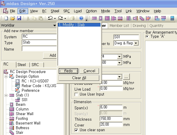
Task: Enable the Use User Input checkbox
Action: click(76, 94)
